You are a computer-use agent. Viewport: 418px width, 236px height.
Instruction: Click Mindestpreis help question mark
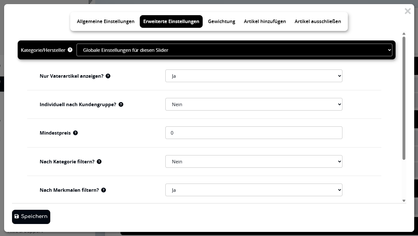pos(75,133)
